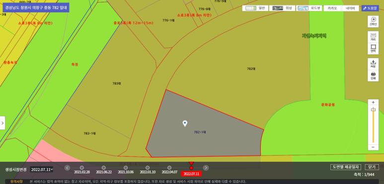Select timeline point 2022.01.10
This screenshot has width=384, height=184.
pos(148,168)
